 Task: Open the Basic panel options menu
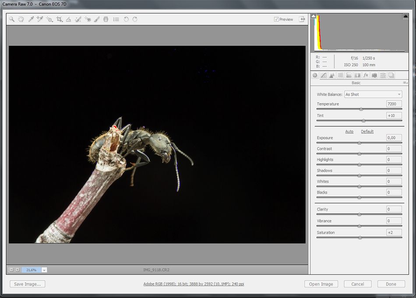click(x=405, y=83)
